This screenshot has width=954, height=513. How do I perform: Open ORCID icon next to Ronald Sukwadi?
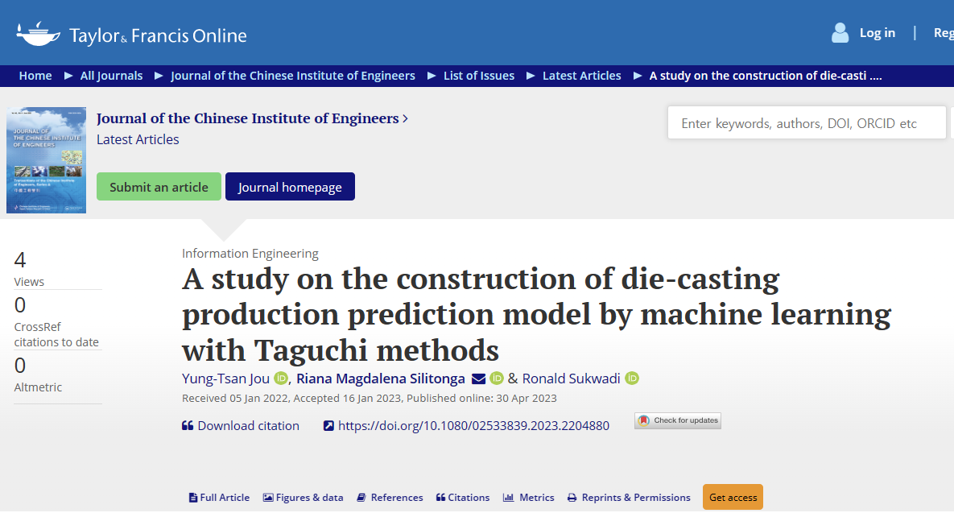pos(632,379)
